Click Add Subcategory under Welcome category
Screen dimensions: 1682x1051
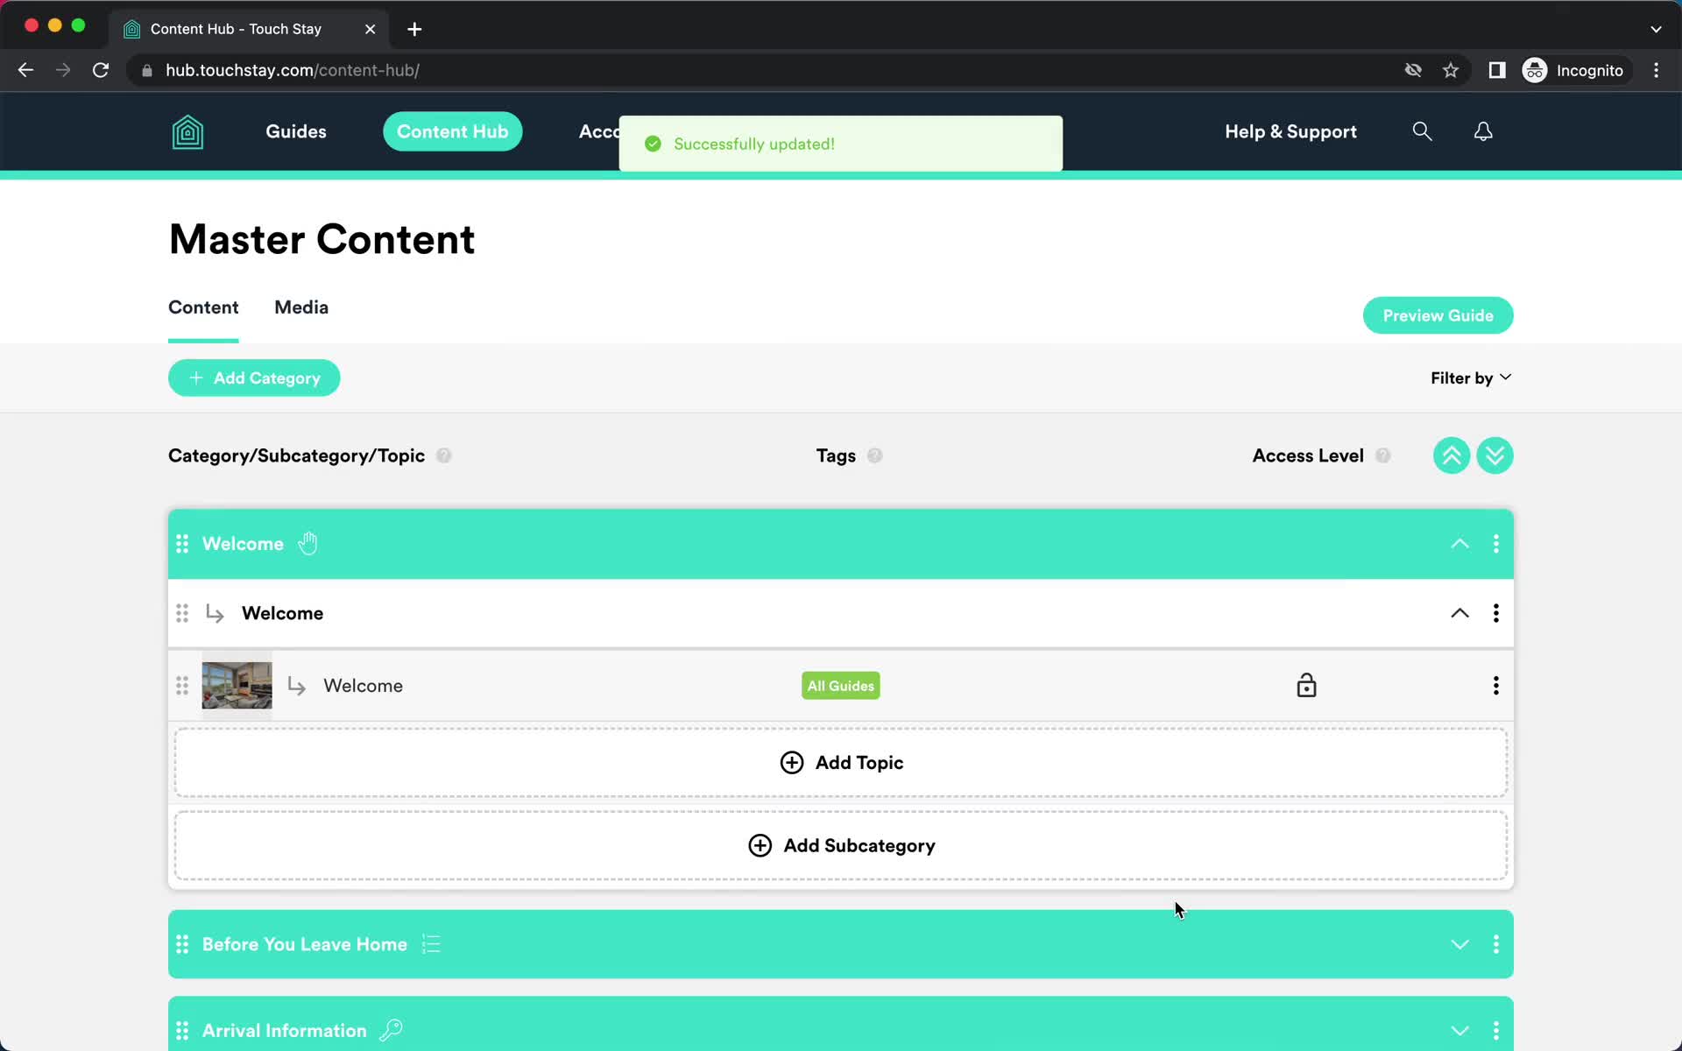tap(839, 844)
